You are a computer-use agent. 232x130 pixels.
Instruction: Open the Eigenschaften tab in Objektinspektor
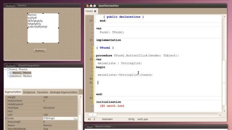pyautogui.click(x=13, y=92)
